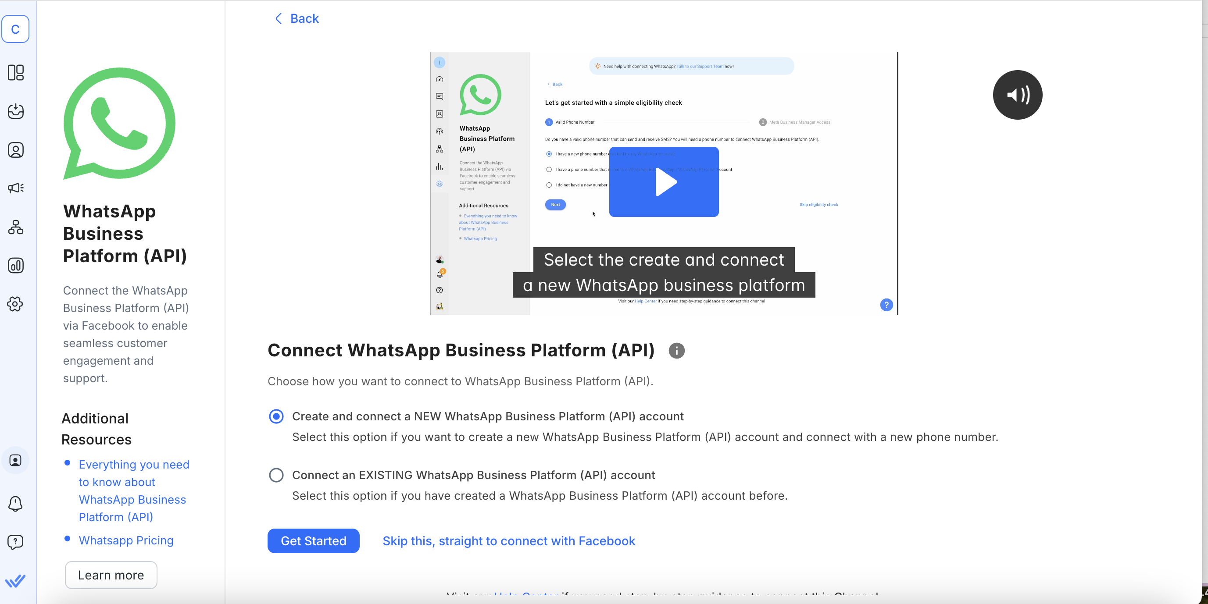Viewport: 1208px width, 604px height.
Task: Open the Whatsapp Pricing link
Action: 126,540
